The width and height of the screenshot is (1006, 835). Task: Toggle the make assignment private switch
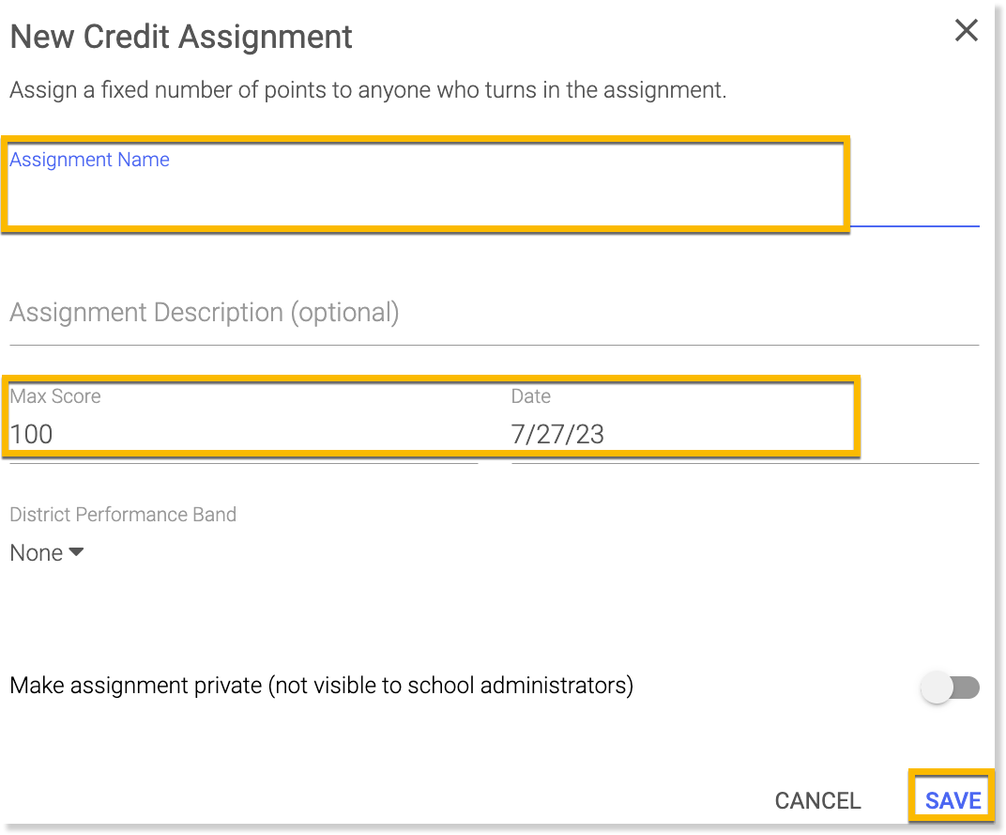coord(950,688)
